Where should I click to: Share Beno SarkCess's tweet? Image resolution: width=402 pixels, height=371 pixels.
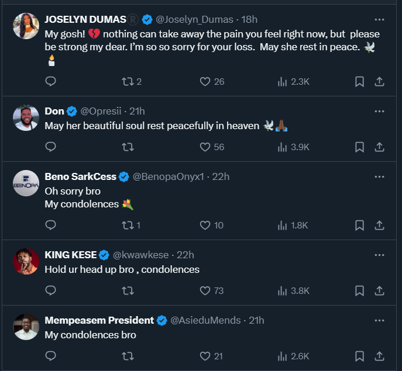(379, 225)
